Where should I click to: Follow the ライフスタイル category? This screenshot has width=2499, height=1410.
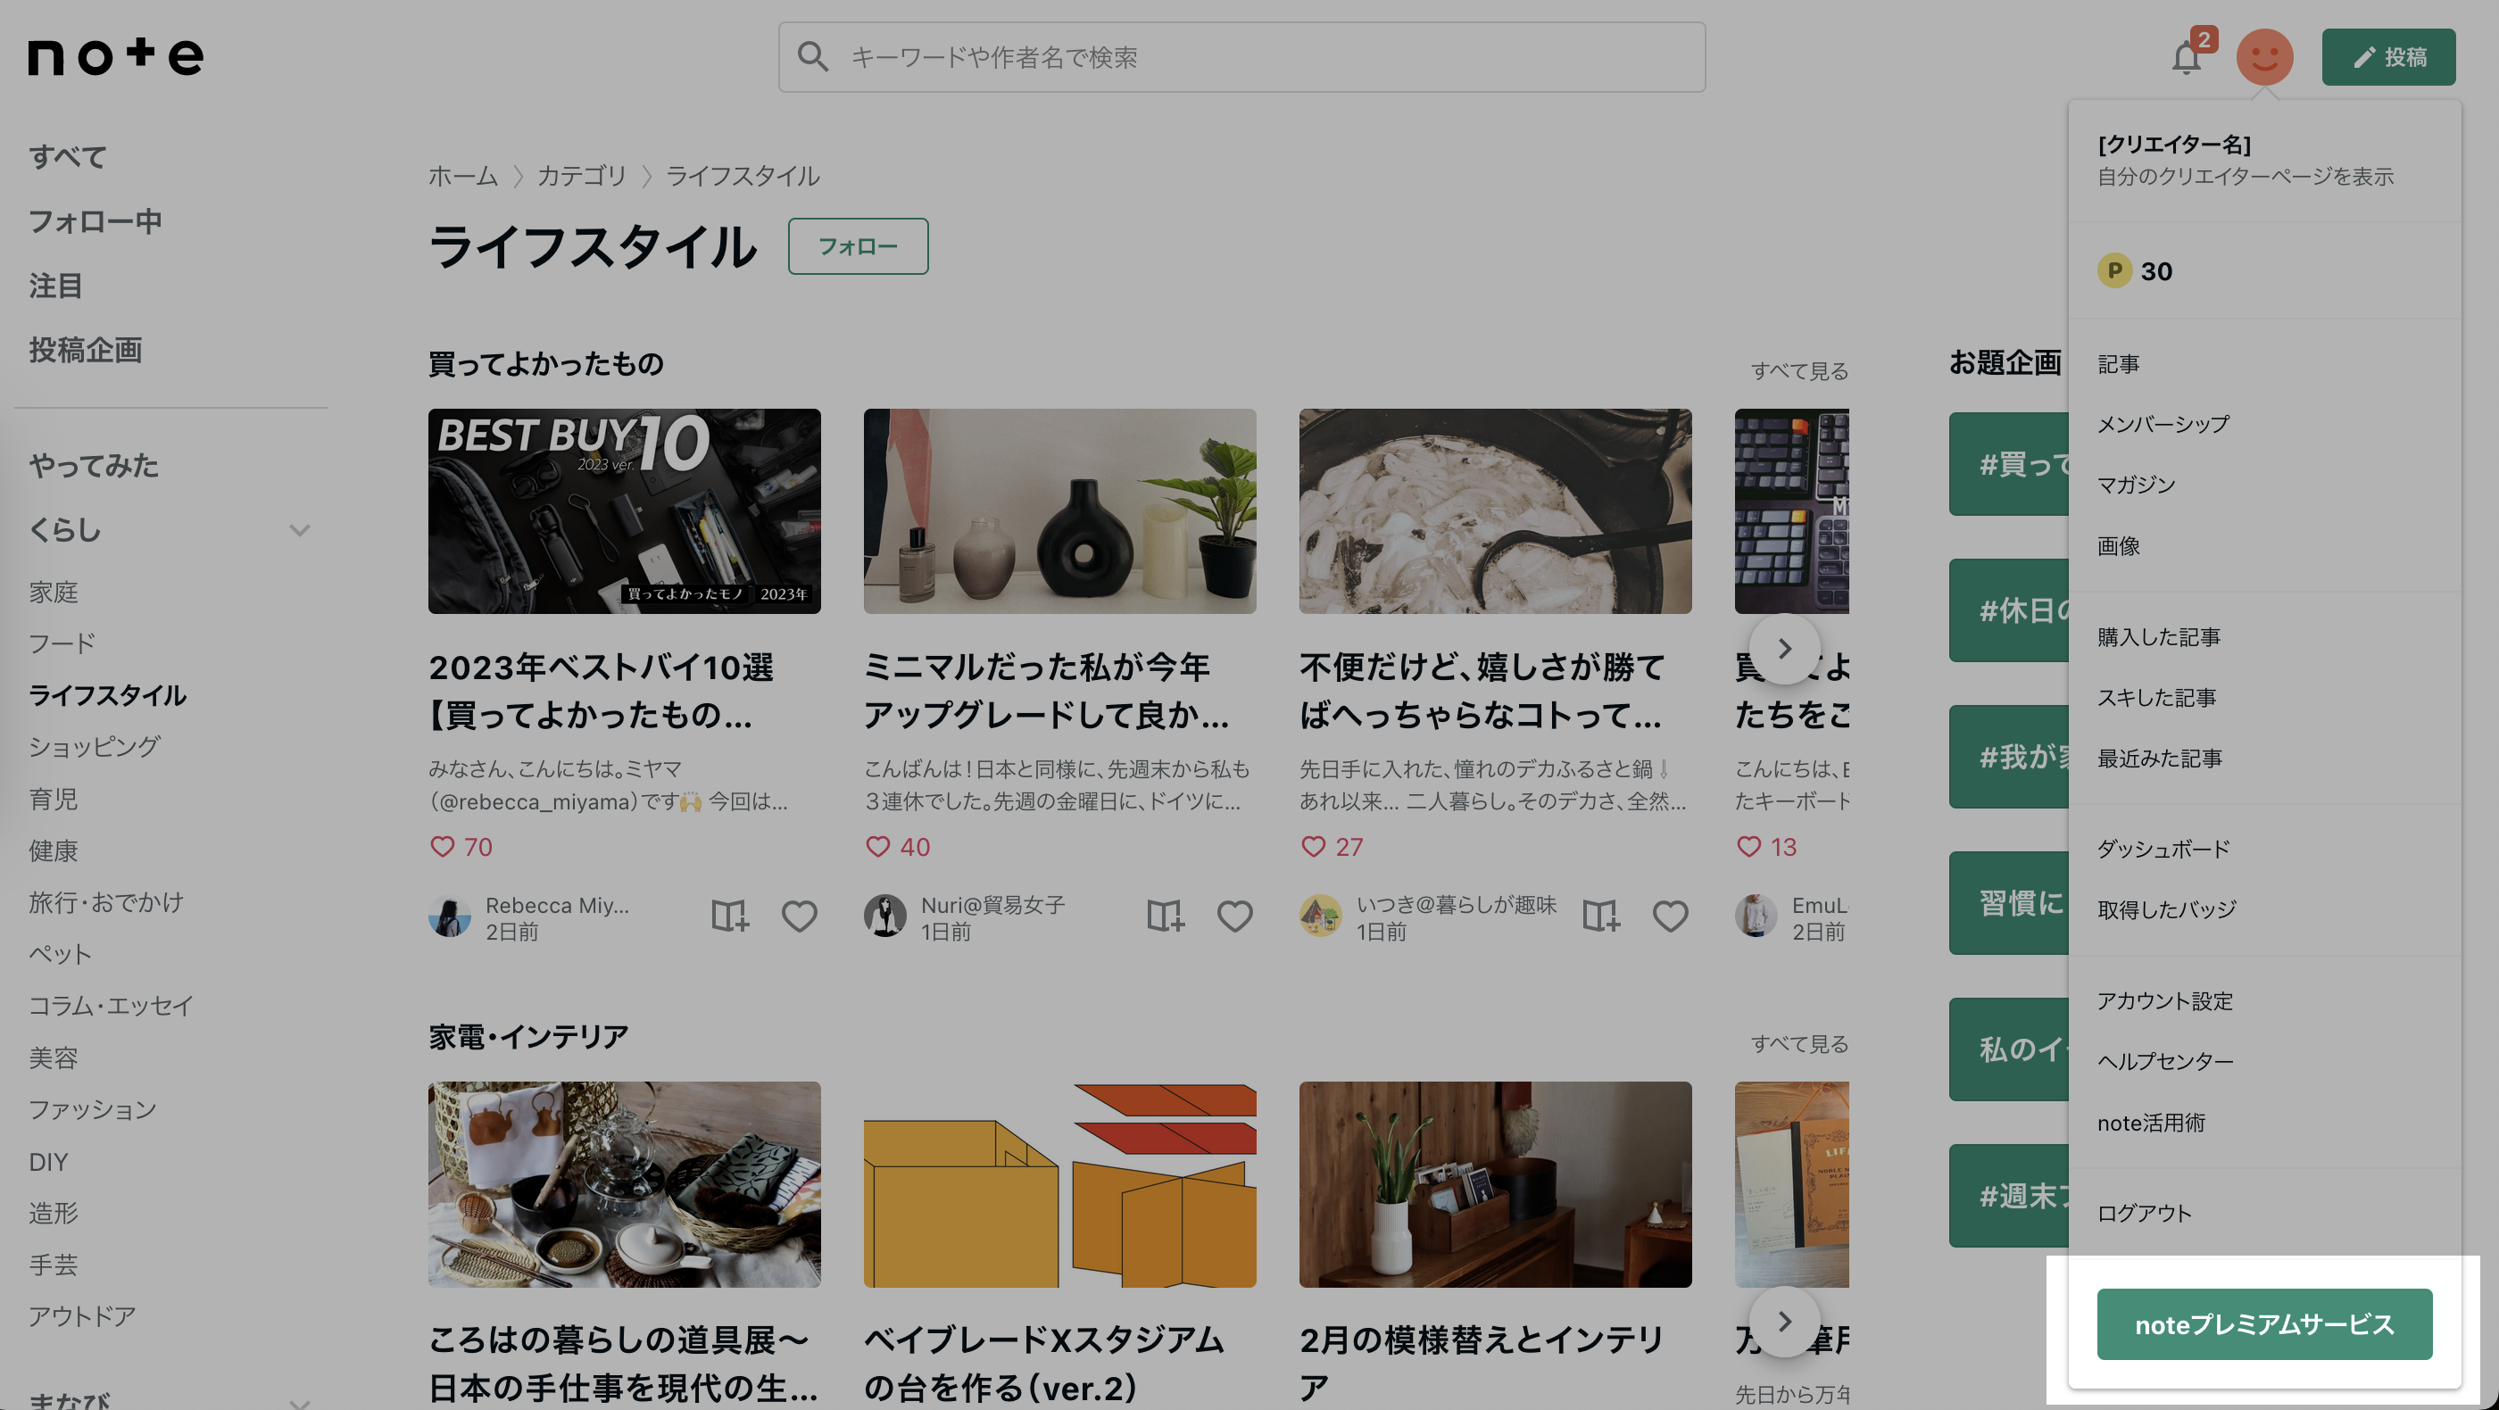coord(859,246)
